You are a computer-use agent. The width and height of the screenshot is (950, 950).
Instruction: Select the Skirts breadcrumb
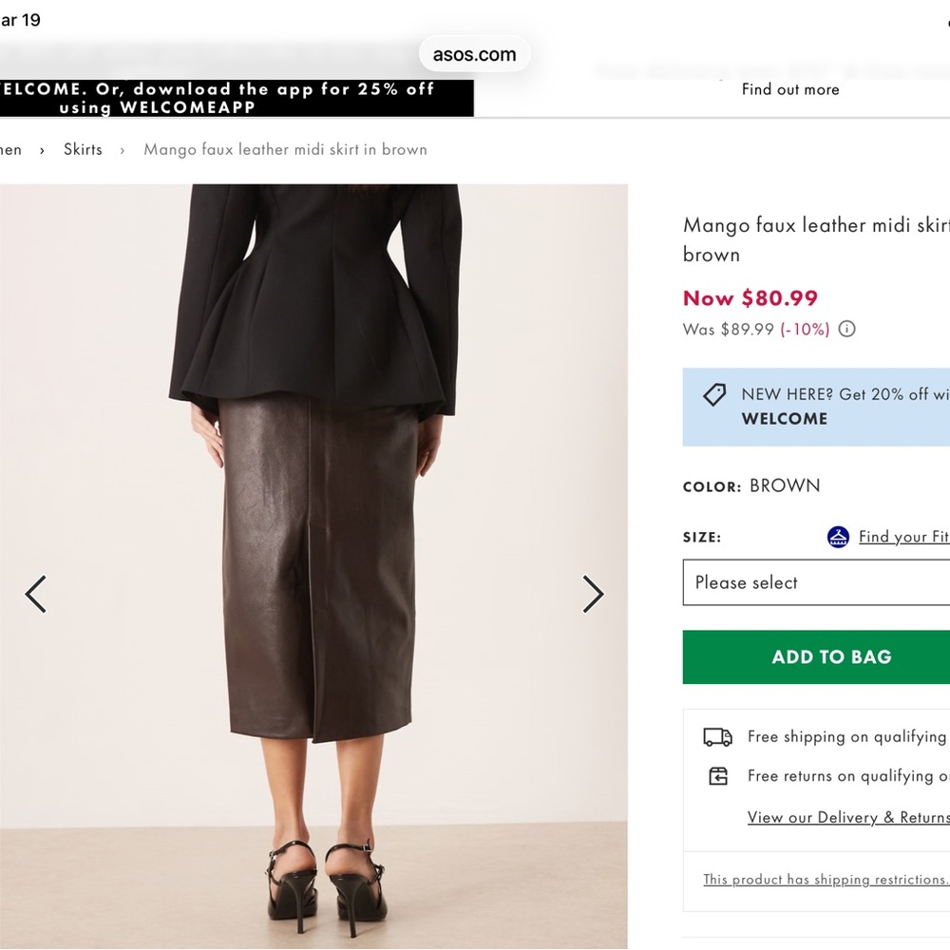coord(83,149)
